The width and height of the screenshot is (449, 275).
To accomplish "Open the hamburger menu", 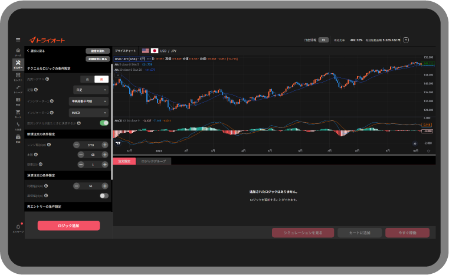I will click(x=18, y=40).
